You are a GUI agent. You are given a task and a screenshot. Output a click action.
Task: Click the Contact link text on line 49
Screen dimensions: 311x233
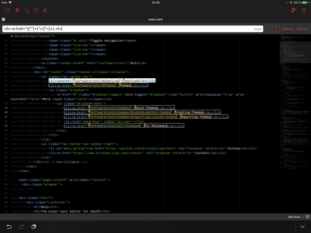[202, 153]
